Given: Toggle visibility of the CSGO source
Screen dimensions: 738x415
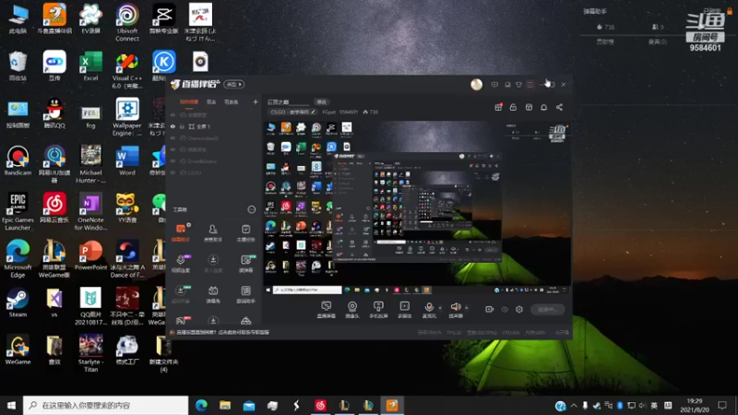Looking at the screenshot, I should point(173,172).
